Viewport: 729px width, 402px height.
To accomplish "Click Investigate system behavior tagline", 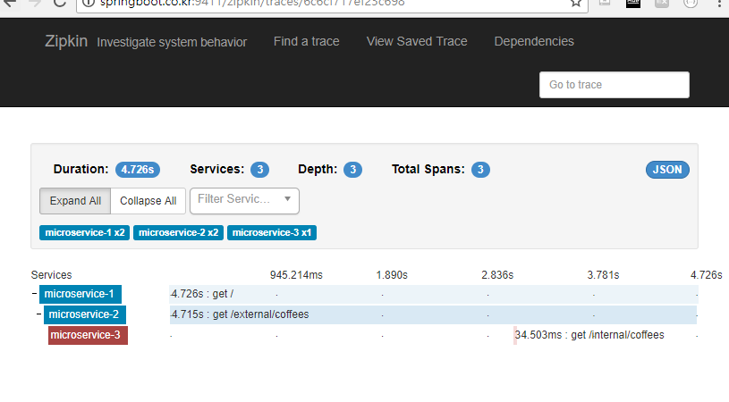I will (x=172, y=42).
